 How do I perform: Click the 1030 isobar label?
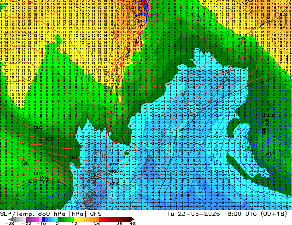coord(50,139)
